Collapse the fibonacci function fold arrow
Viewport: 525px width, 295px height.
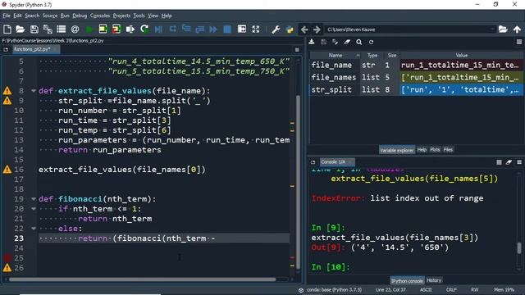point(34,198)
